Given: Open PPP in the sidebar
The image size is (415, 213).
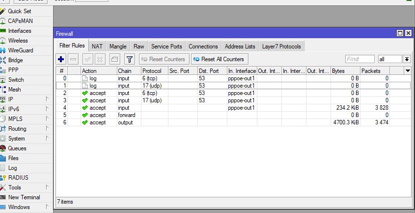Looking at the screenshot, I should (x=13, y=70).
